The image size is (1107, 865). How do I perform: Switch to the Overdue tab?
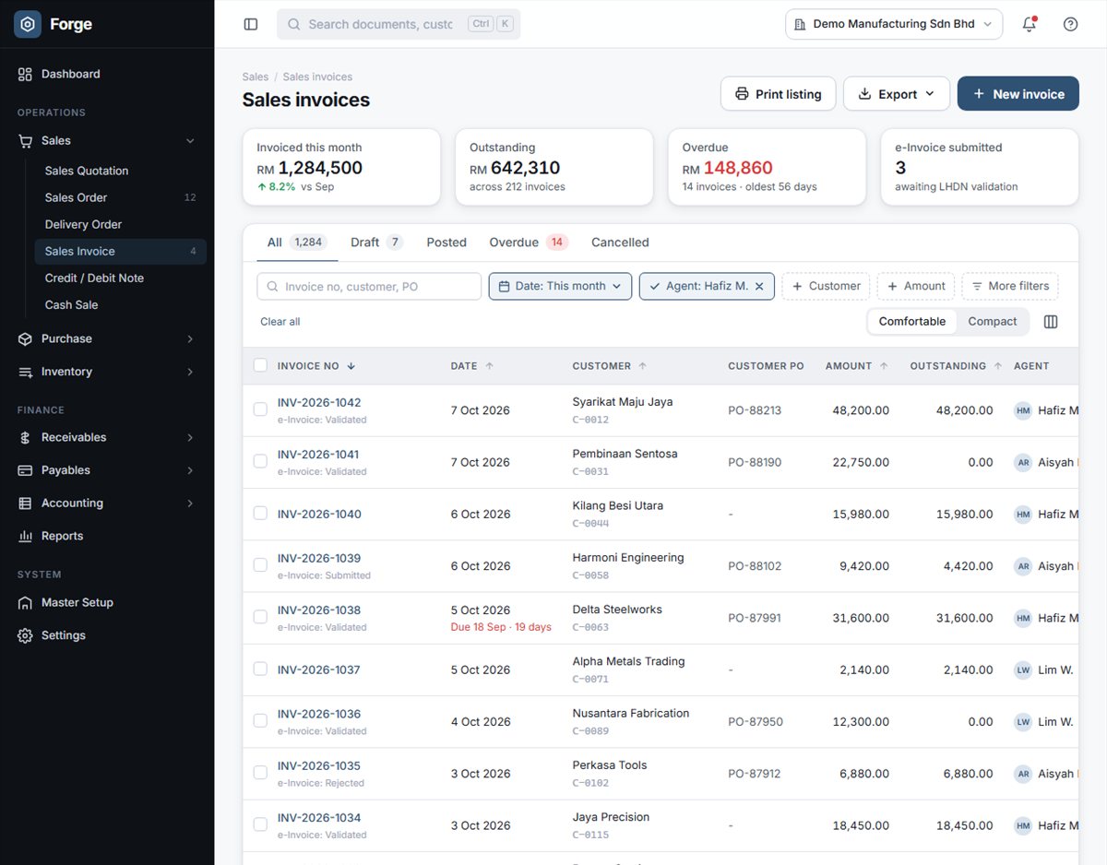[529, 243]
